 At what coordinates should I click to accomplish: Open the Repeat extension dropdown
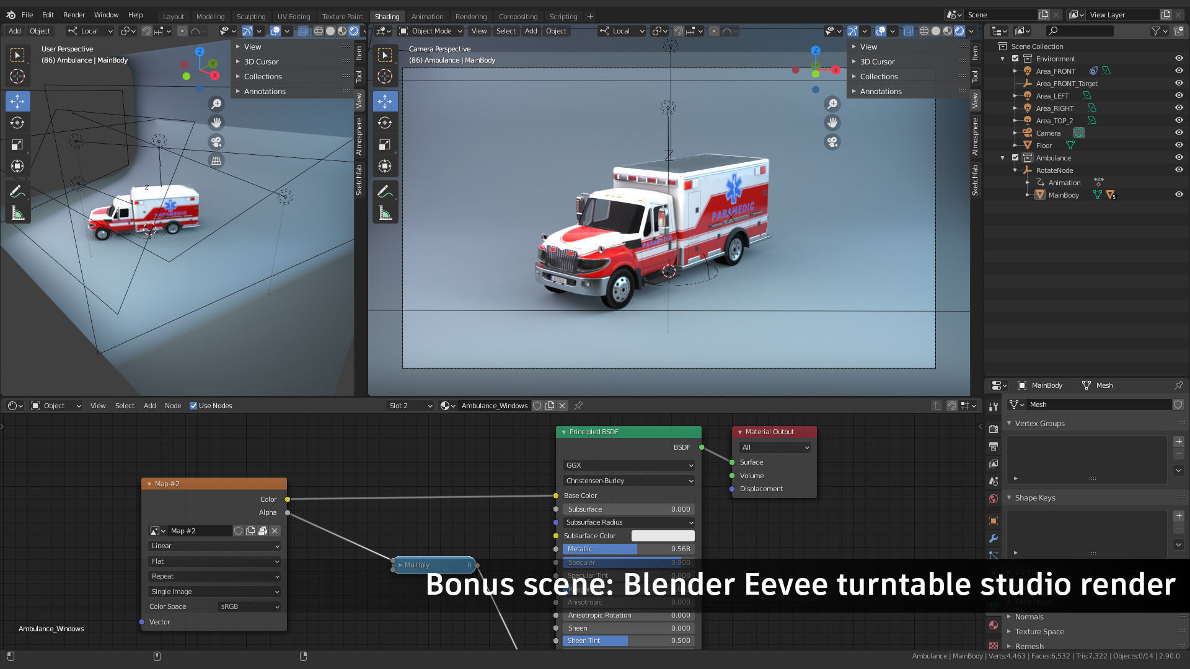214,576
